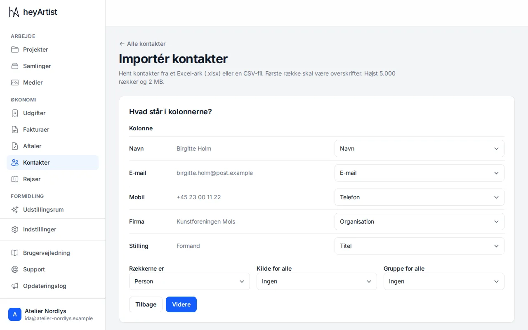Click the sample value Birgitte Holm
528x330 pixels.
click(194, 148)
